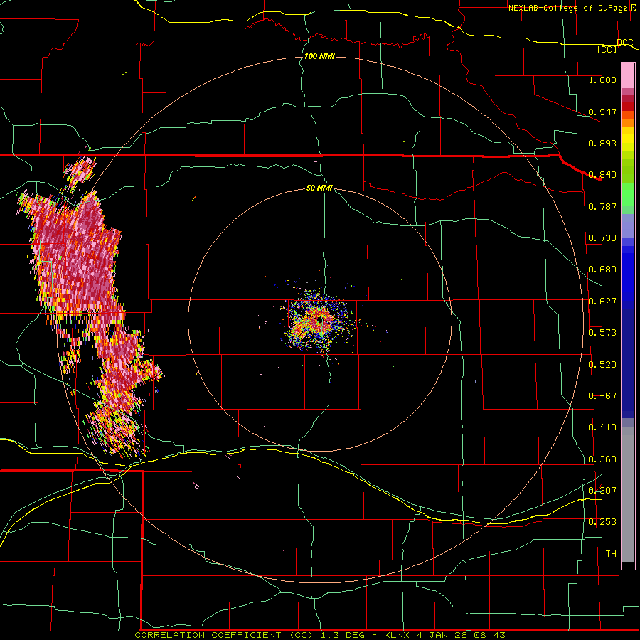640x640 pixels.
Task: Click the 0.627 scale value
Action: (x=602, y=302)
